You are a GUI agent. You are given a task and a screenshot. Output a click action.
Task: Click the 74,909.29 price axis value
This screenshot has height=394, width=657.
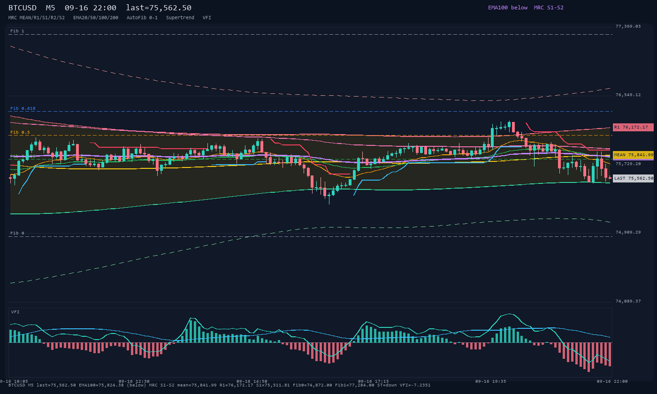[x=628, y=232]
